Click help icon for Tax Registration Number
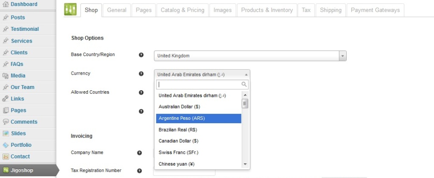Viewport: 434px width, 178px height. click(139, 171)
